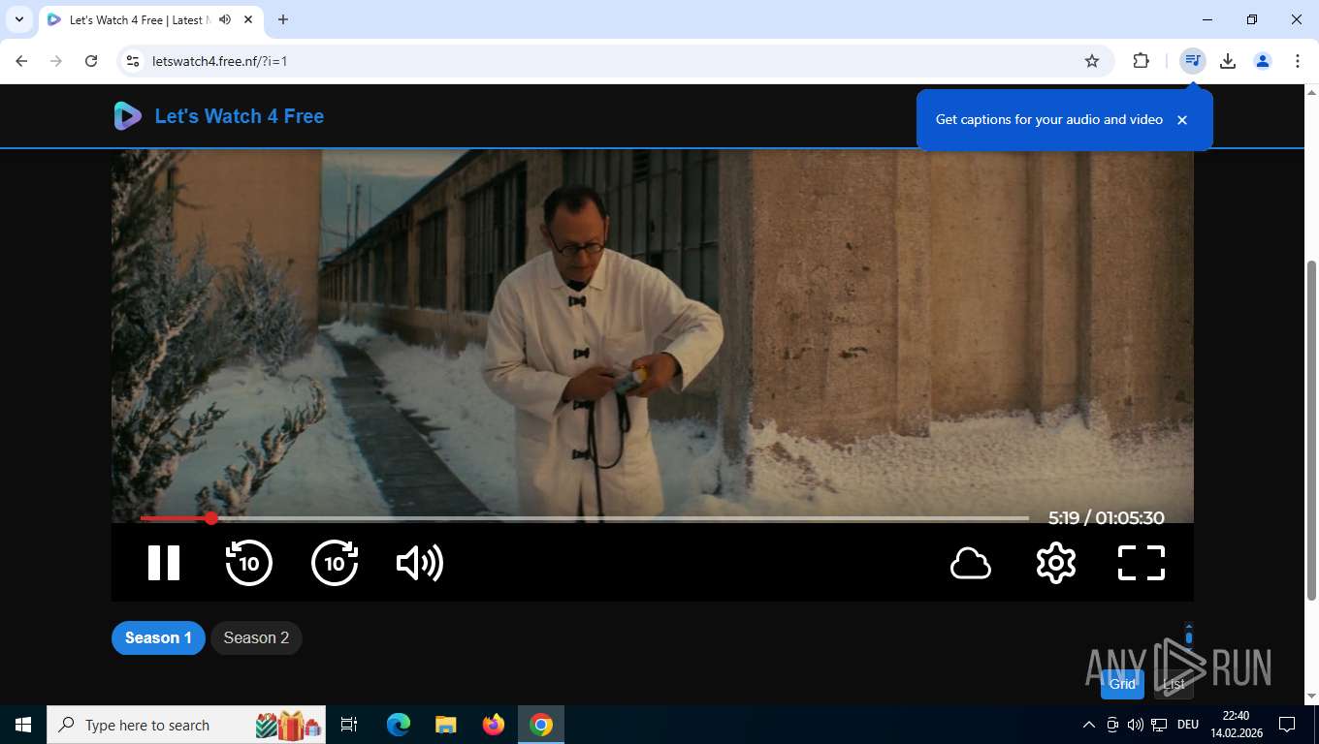The width and height of the screenshot is (1319, 744).
Task: Show hidden system tray icons
Action: pyautogui.click(x=1088, y=725)
